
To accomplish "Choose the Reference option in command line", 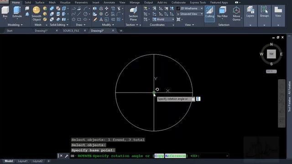I will (x=175, y=156).
